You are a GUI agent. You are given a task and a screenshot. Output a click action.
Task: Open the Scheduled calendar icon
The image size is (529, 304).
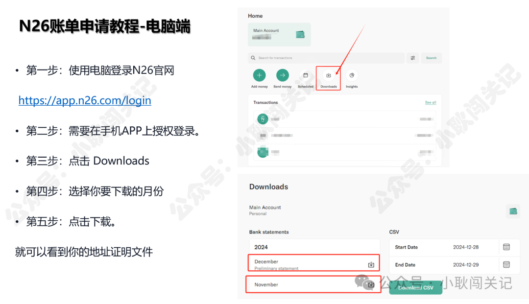pos(306,75)
